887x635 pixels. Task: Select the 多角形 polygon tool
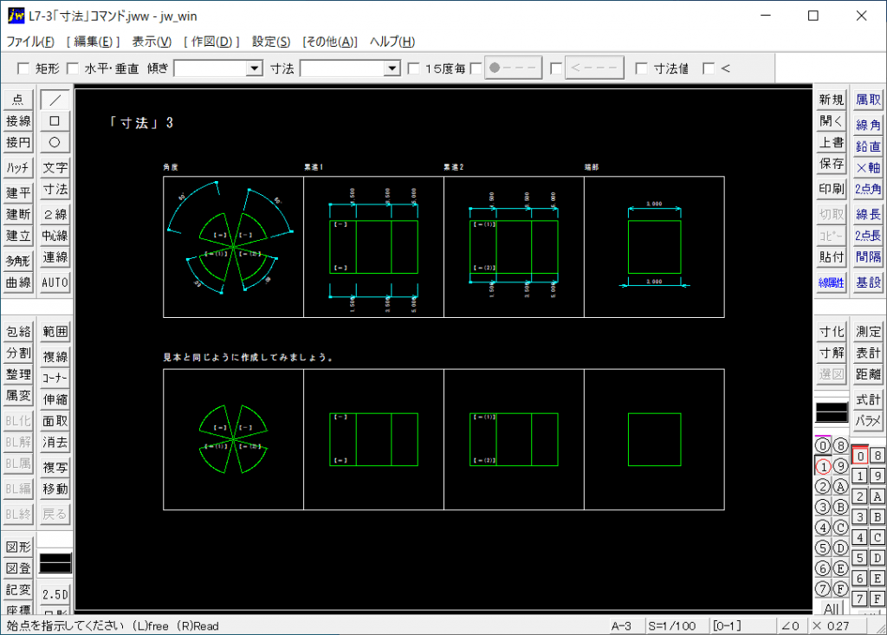18,261
